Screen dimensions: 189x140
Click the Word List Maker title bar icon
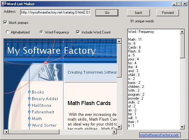tap(4, 4)
